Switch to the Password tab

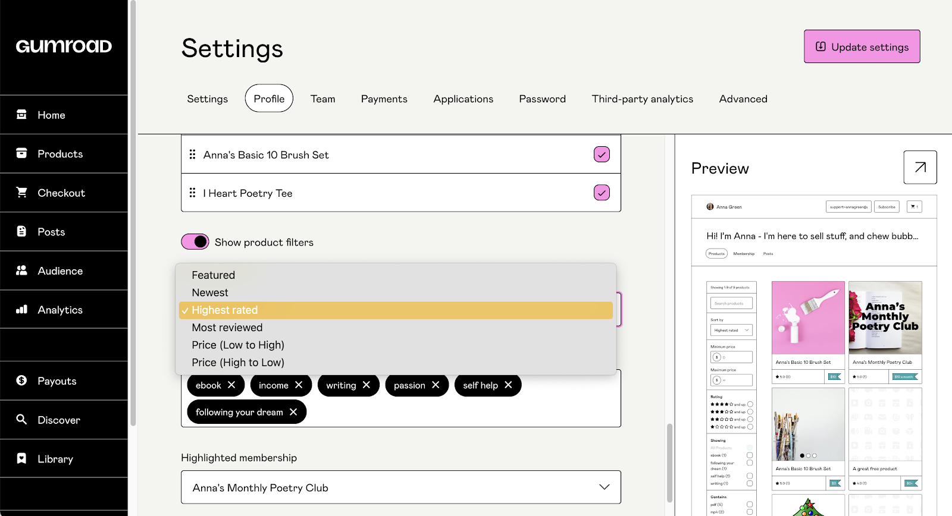click(543, 99)
